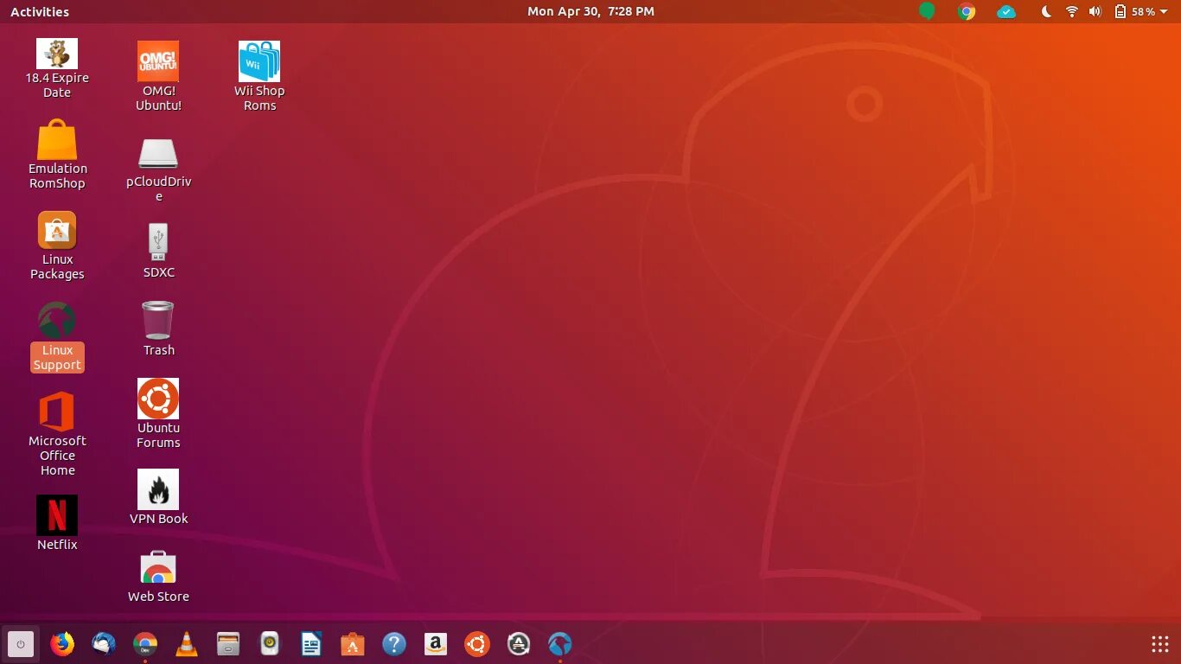Viewport: 1181px width, 664px height.
Task: Open the Help question-mark icon in dock
Action: coord(394,644)
